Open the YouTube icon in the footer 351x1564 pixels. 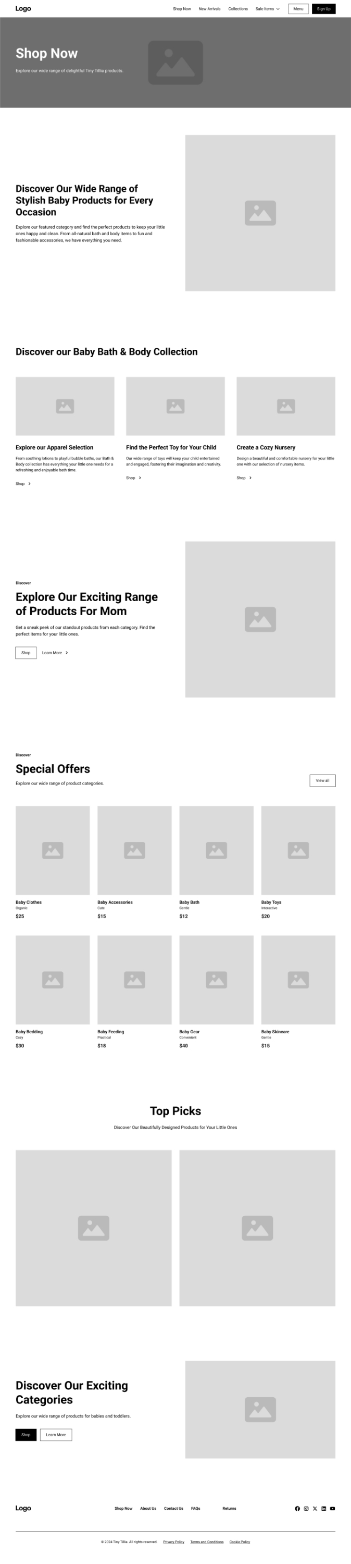(332, 1508)
